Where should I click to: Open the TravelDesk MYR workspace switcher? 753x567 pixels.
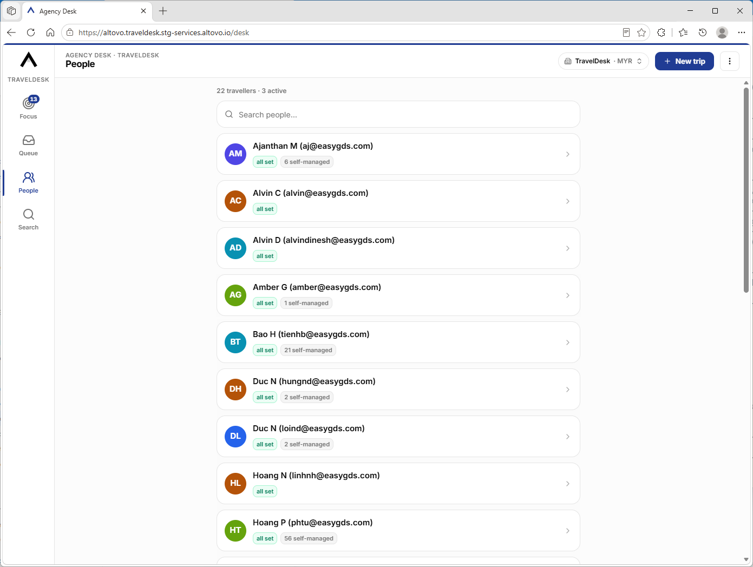click(x=604, y=61)
